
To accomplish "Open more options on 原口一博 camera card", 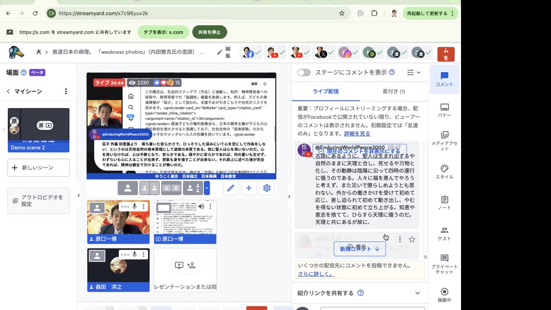I will tap(143, 207).
